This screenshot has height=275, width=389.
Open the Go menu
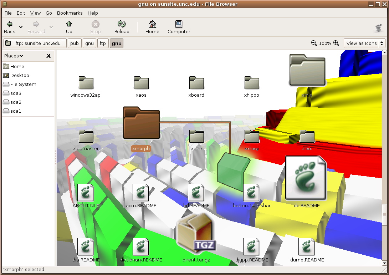(49, 13)
